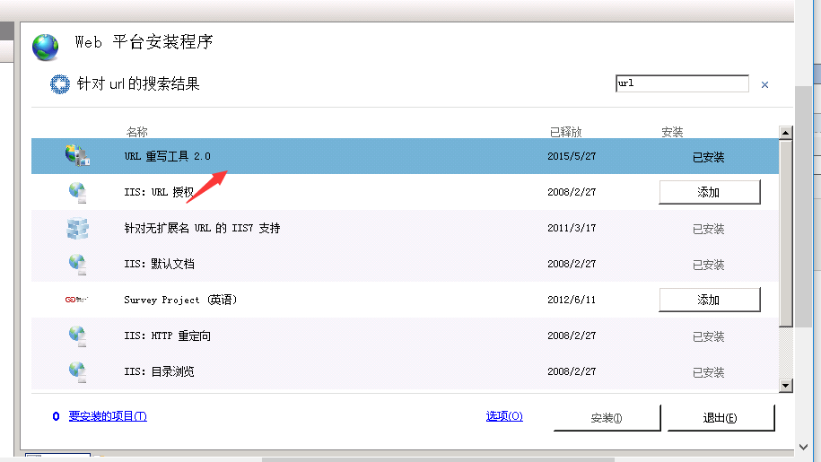Image resolution: width=821 pixels, height=462 pixels.
Task: Click the IIS: 默认文档 row icon
Action: click(77, 265)
